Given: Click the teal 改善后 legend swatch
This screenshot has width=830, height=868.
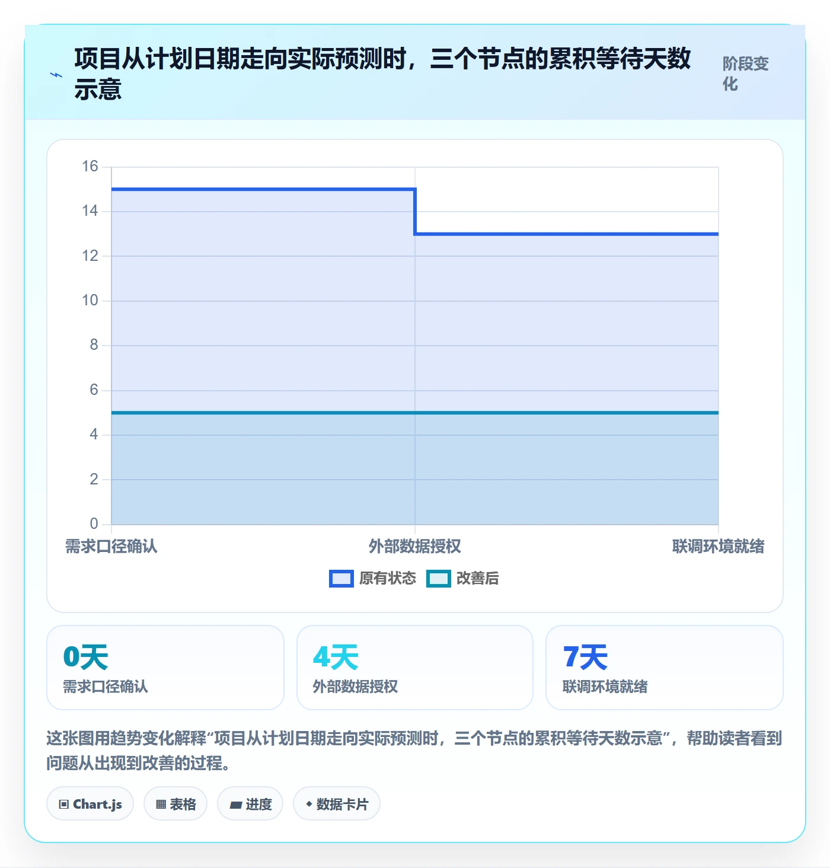Looking at the screenshot, I should click(439, 579).
